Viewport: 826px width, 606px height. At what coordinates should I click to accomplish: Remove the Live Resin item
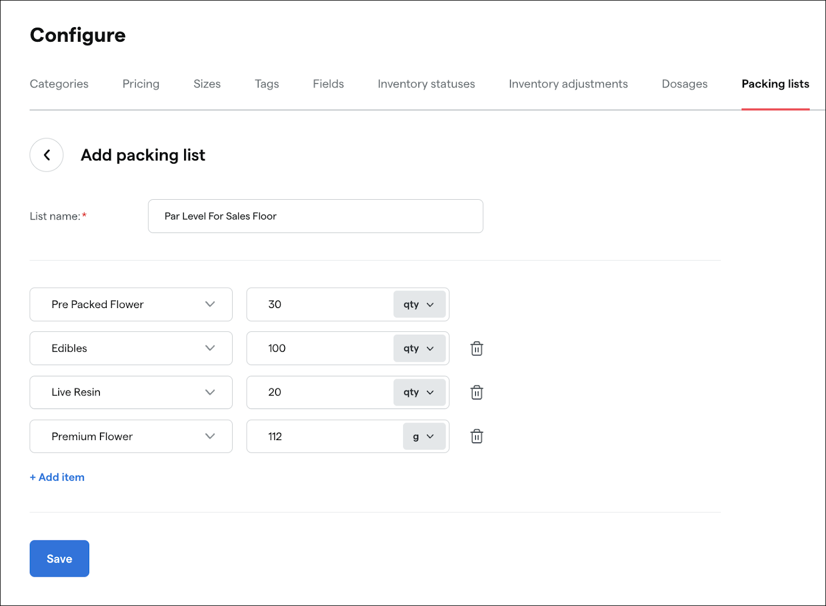pos(477,392)
